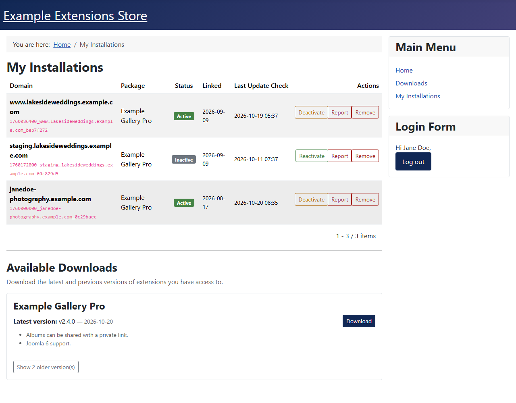Click the Available Downloads heading
Viewport: 516px width, 403px height.
(62, 268)
